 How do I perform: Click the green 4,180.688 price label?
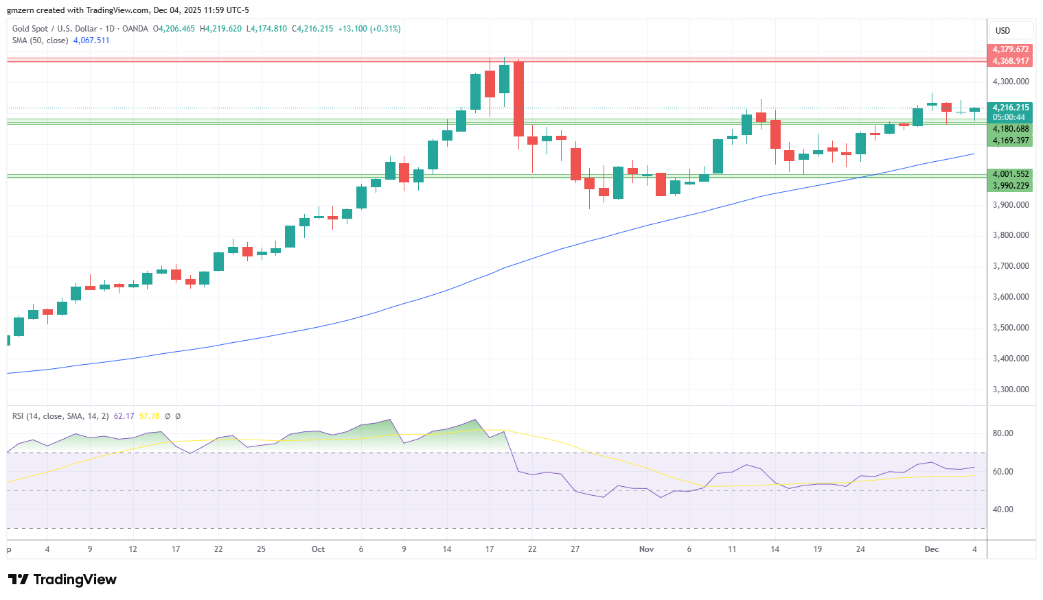1011,129
